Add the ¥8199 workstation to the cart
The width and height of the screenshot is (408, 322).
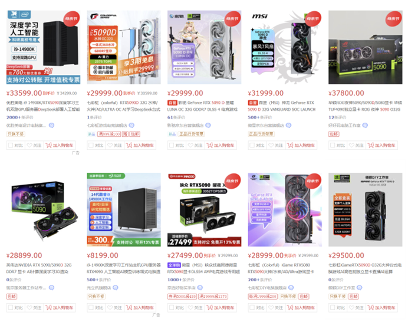(x=140, y=307)
